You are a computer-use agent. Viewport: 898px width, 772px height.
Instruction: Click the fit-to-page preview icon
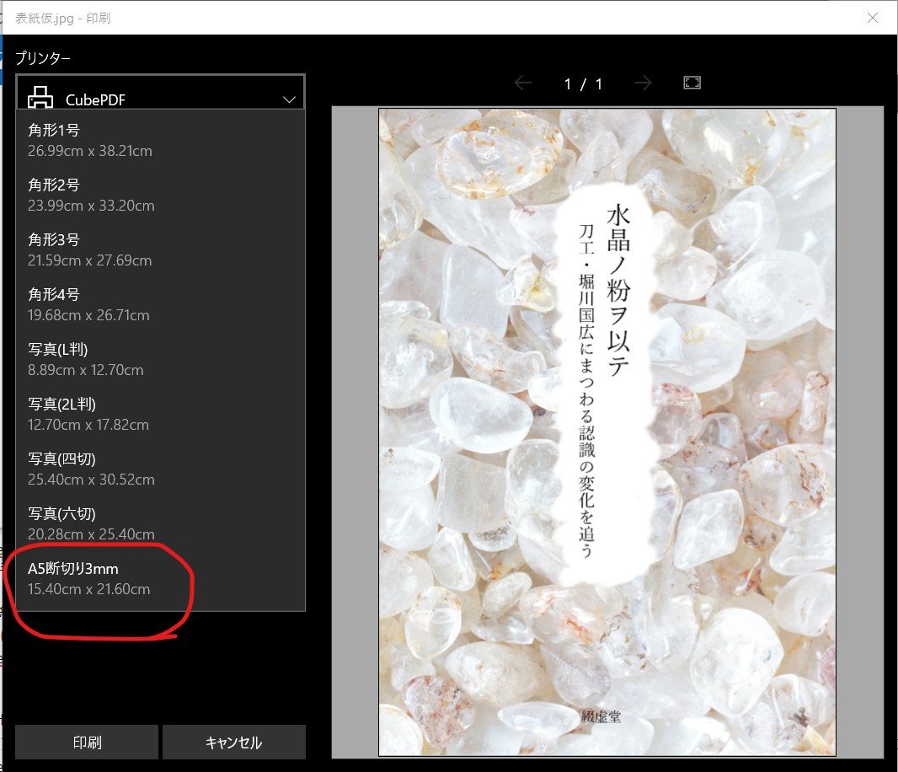692,83
